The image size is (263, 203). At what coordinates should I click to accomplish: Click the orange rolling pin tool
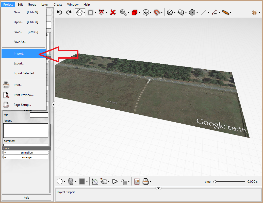click(226, 13)
